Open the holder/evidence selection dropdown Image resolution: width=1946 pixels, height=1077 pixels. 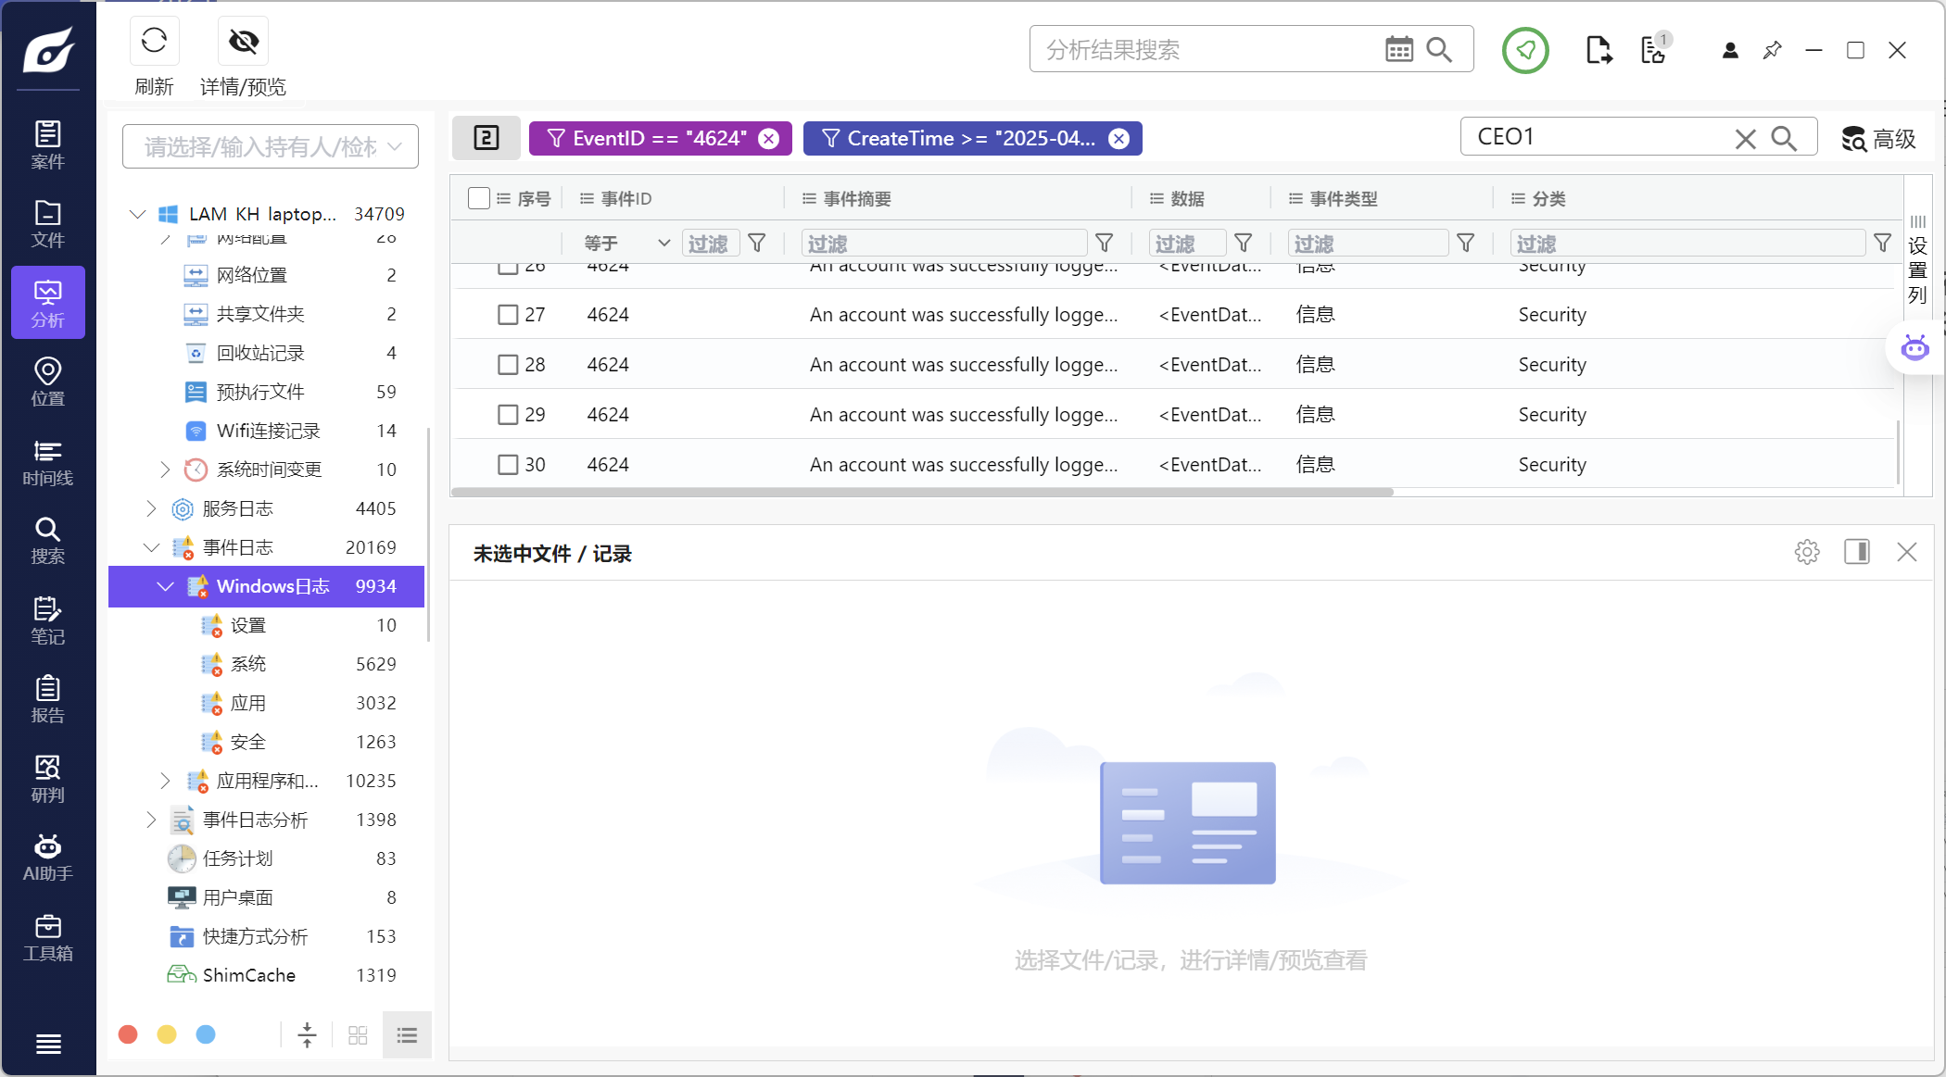pos(271,146)
